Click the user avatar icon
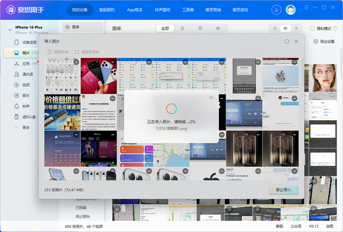Image resolution: width=343 pixels, height=232 pixels. pos(290,10)
